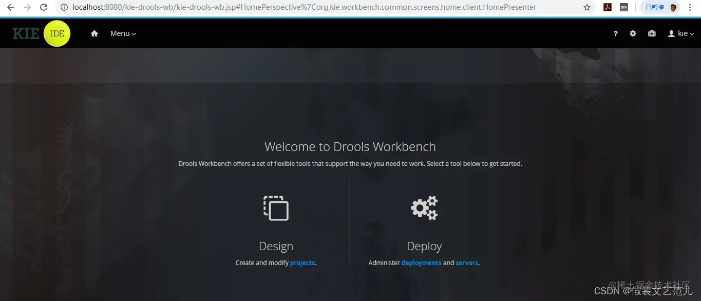Go to home via the house icon

(x=94, y=33)
